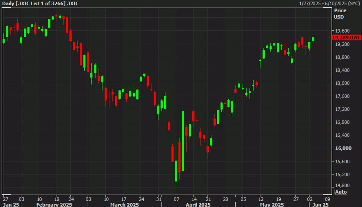Click the 14,800 price axis label
Viewport: 362px width, 207px height.
click(342, 185)
